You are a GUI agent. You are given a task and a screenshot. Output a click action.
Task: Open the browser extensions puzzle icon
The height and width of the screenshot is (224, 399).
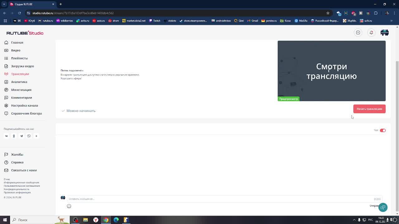pyautogui.click(x=376, y=13)
